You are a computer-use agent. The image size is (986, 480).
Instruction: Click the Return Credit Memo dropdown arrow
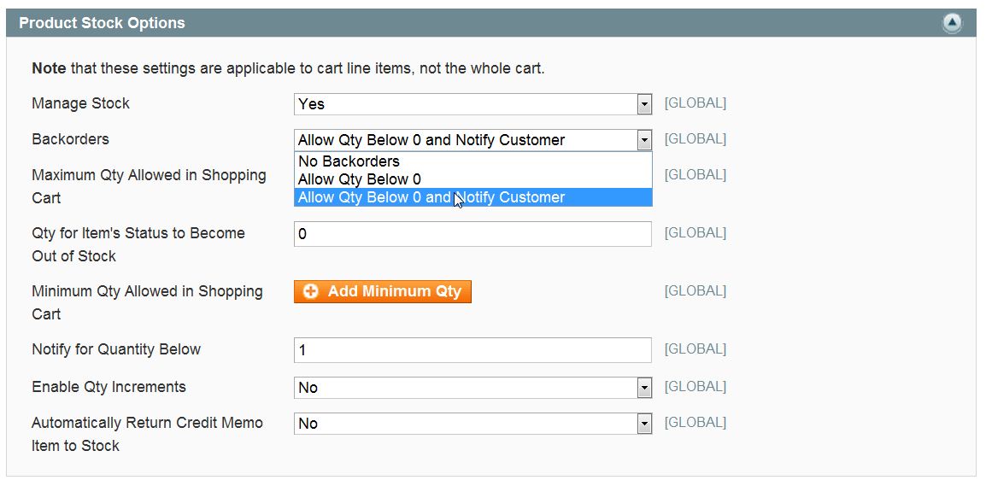tap(644, 424)
